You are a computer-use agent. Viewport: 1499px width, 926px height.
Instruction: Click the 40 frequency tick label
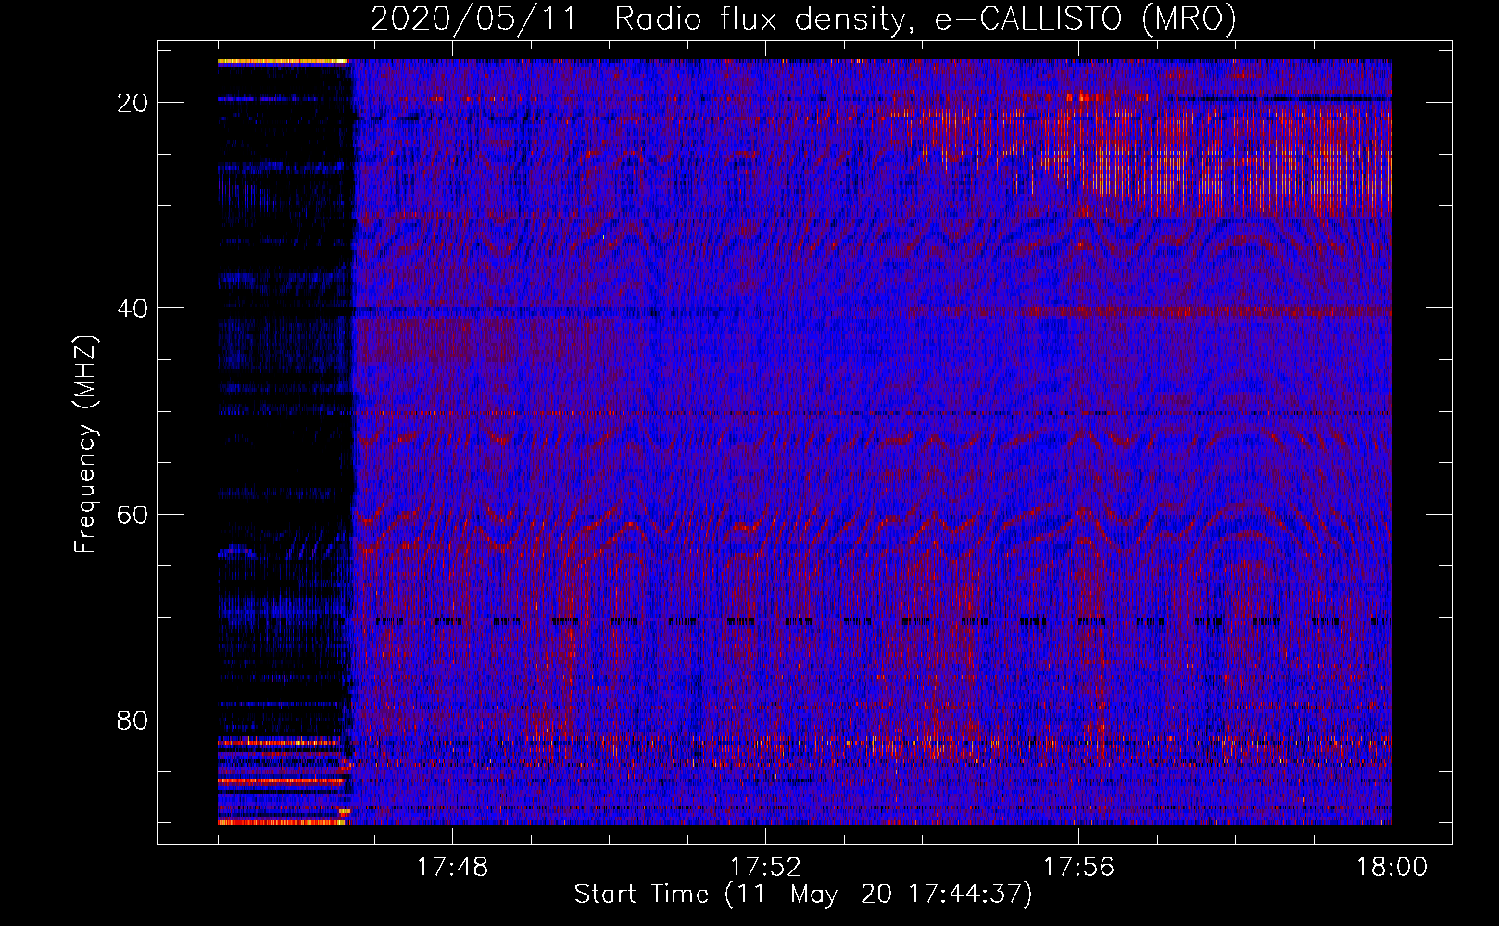[x=133, y=308]
